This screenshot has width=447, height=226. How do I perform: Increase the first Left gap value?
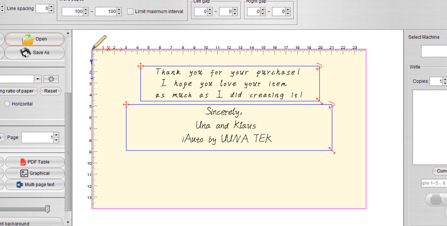tap(210, 9)
